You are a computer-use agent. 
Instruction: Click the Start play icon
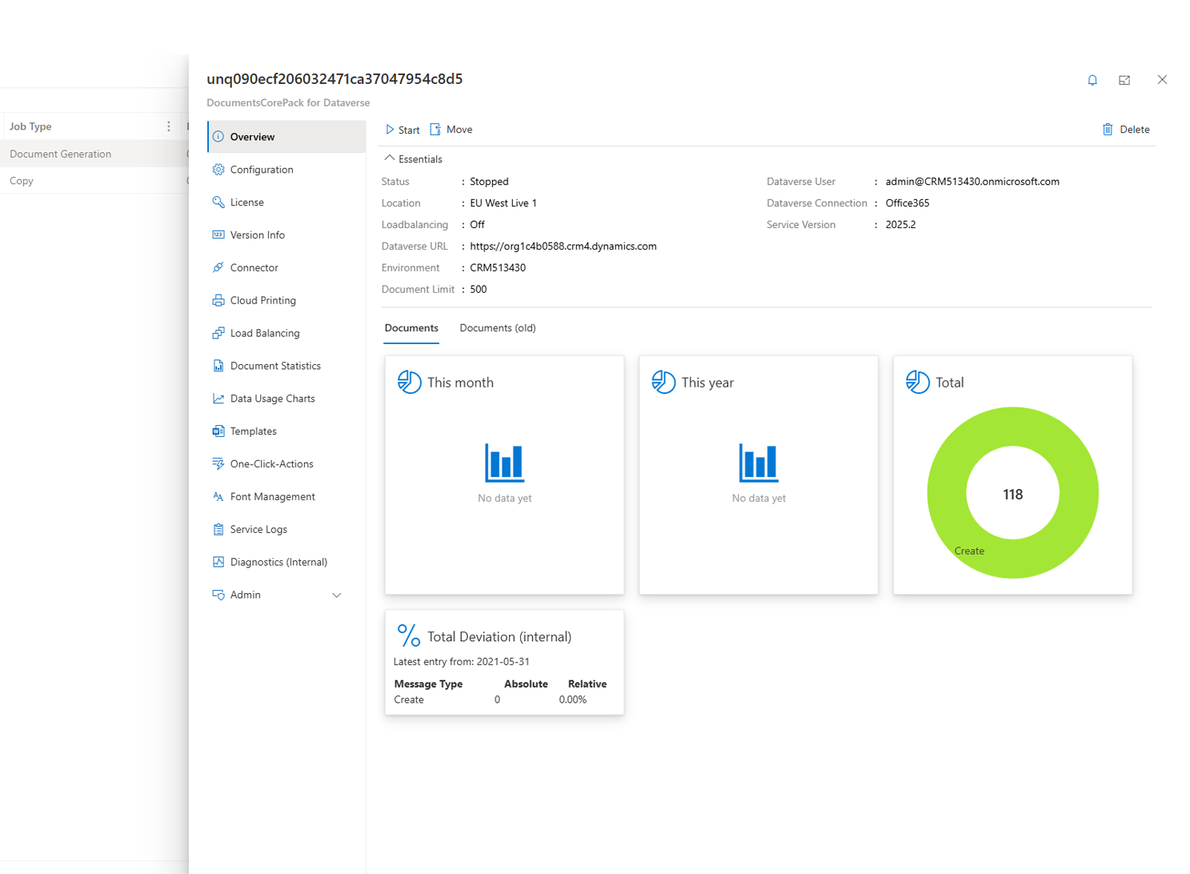(x=390, y=130)
